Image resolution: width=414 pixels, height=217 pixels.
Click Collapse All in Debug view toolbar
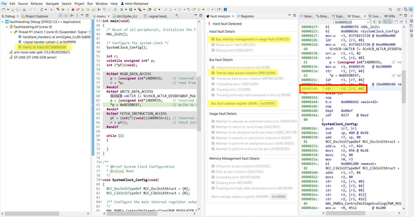click(x=61, y=16)
